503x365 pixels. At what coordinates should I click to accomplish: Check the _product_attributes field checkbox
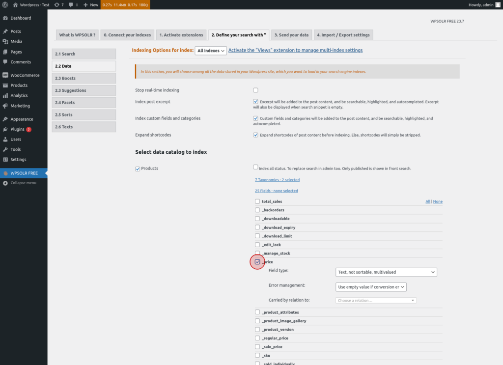tap(257, 312)
